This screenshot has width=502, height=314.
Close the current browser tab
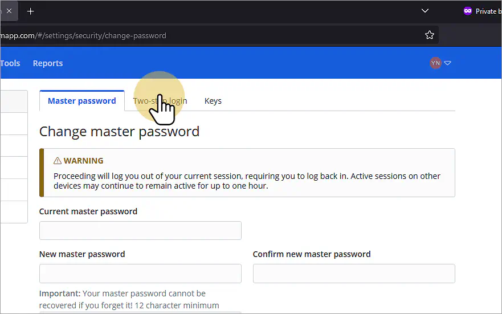pos(9,11)
